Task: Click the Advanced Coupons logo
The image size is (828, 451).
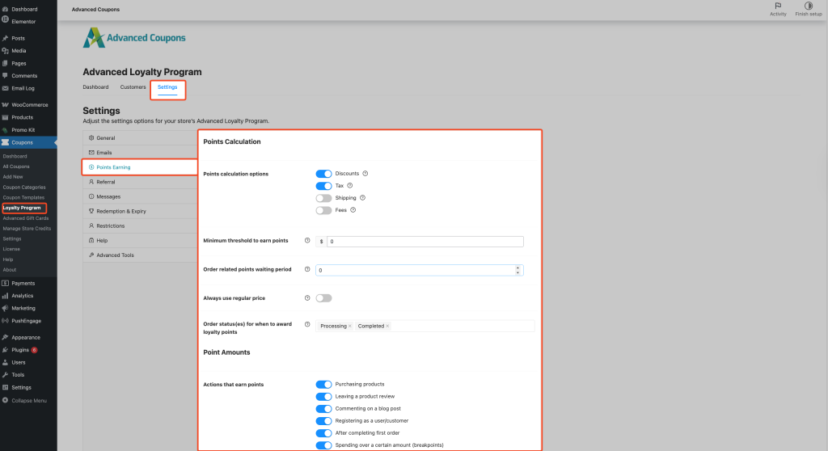Action: (134, 37)
